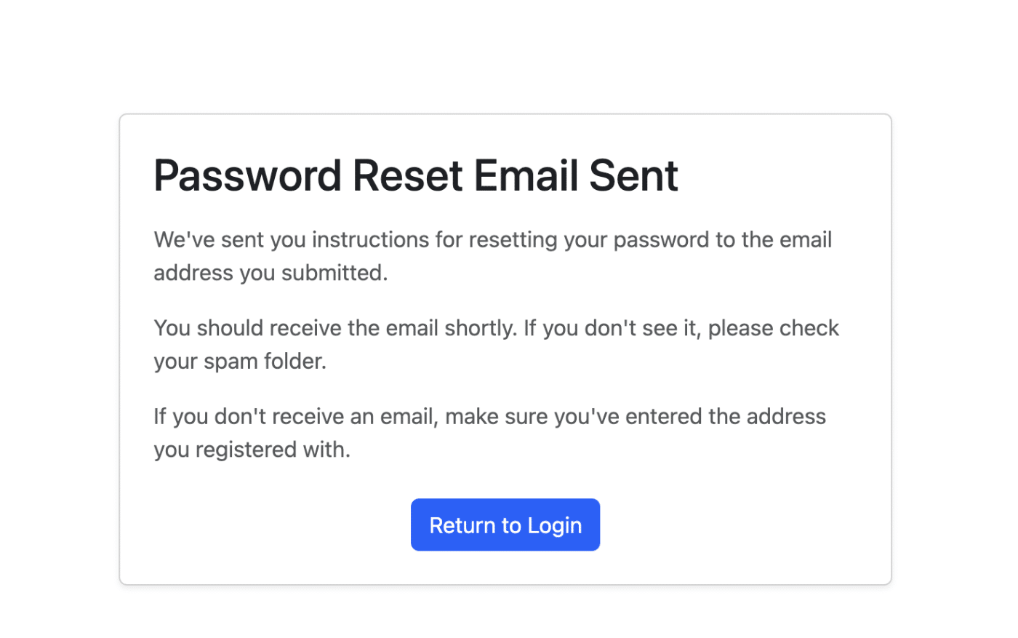The height and width of the screenshot is (638, 1018).
Task: Click the Password Reset Email Sent heading
Action: (414, 175)
